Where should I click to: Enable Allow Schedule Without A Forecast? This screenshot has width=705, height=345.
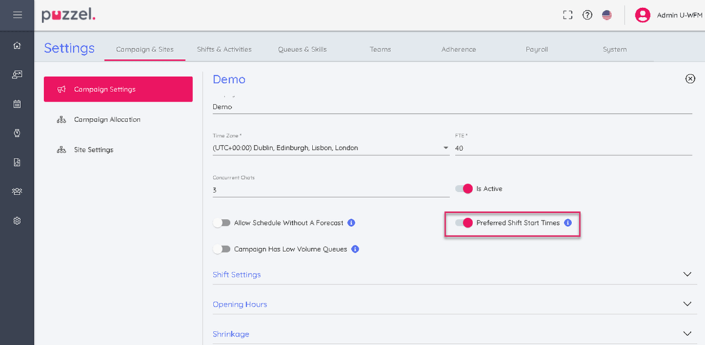tap(222, 223)
